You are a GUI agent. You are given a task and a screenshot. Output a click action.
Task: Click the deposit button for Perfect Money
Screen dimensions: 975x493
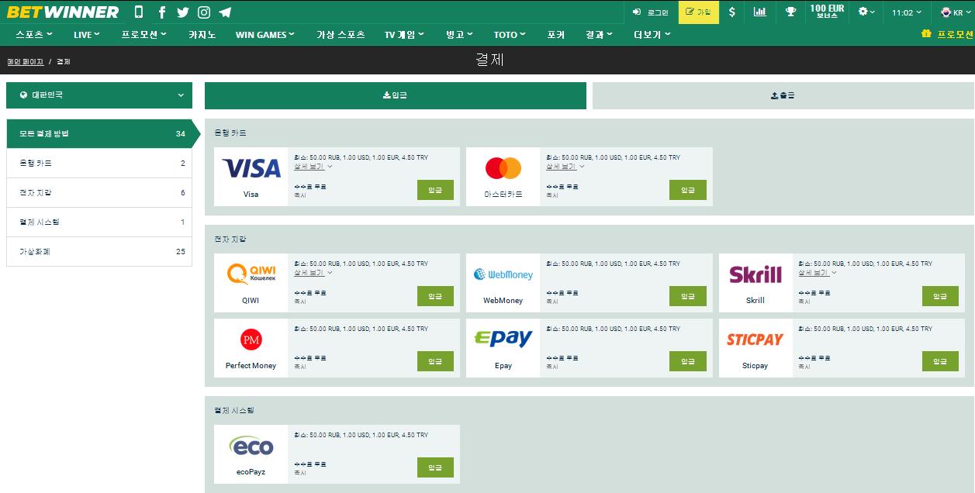(435, 361)
